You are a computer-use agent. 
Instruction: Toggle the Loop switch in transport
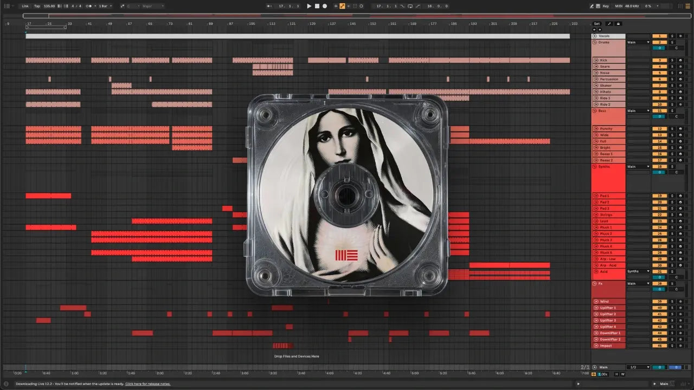tap(410, 6)
